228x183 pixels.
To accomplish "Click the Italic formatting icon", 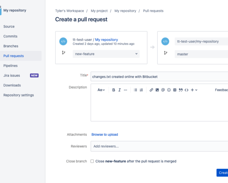I will (119, 90).
